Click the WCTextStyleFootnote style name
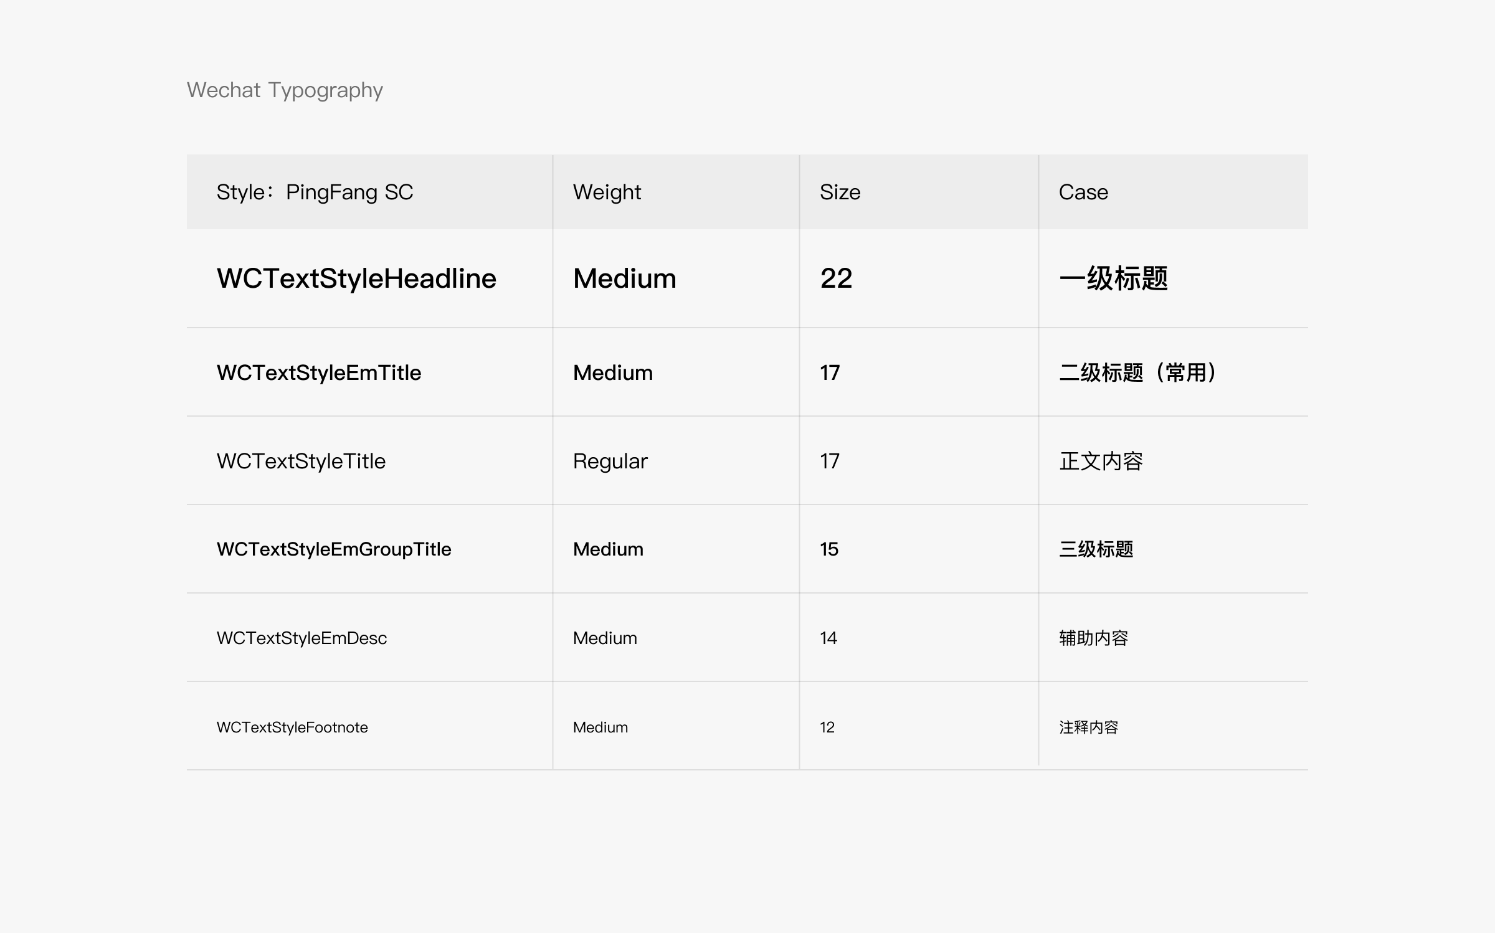Image resolution: width=1495 pixels, height=933 pixels. [292, 727]
